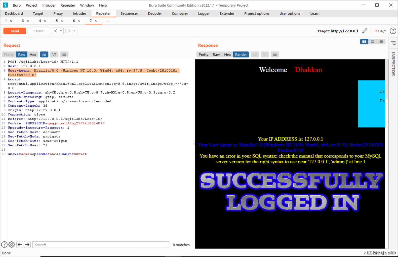Open Repeater help question mark icon
This screenshot has width=398, height=257.
coord(393,31)
